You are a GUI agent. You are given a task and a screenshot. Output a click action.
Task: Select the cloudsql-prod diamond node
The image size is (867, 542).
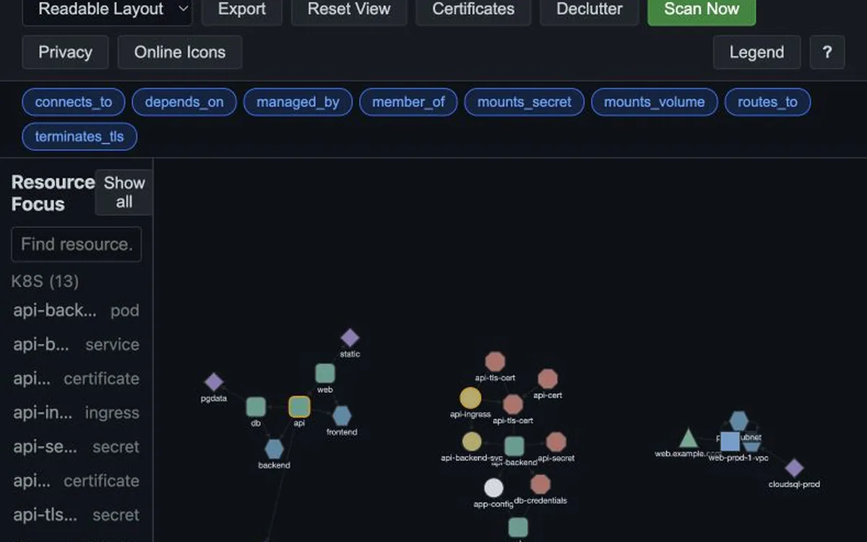(794, 468)
